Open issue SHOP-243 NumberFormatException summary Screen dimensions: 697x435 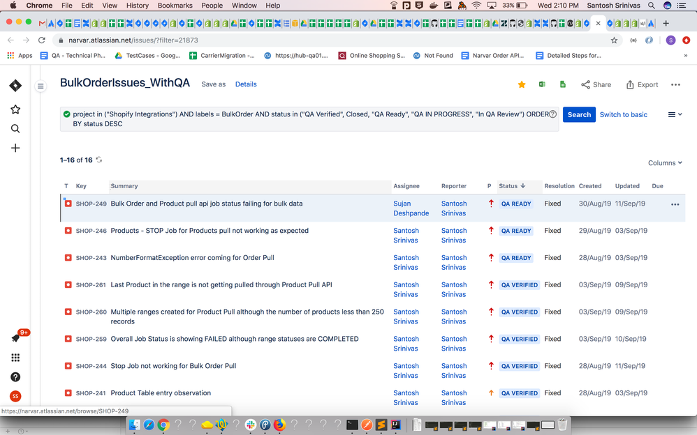tap(193, 257)
